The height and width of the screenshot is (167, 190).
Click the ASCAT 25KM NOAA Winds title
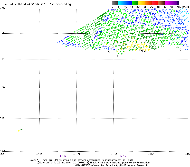pos(38,4)
